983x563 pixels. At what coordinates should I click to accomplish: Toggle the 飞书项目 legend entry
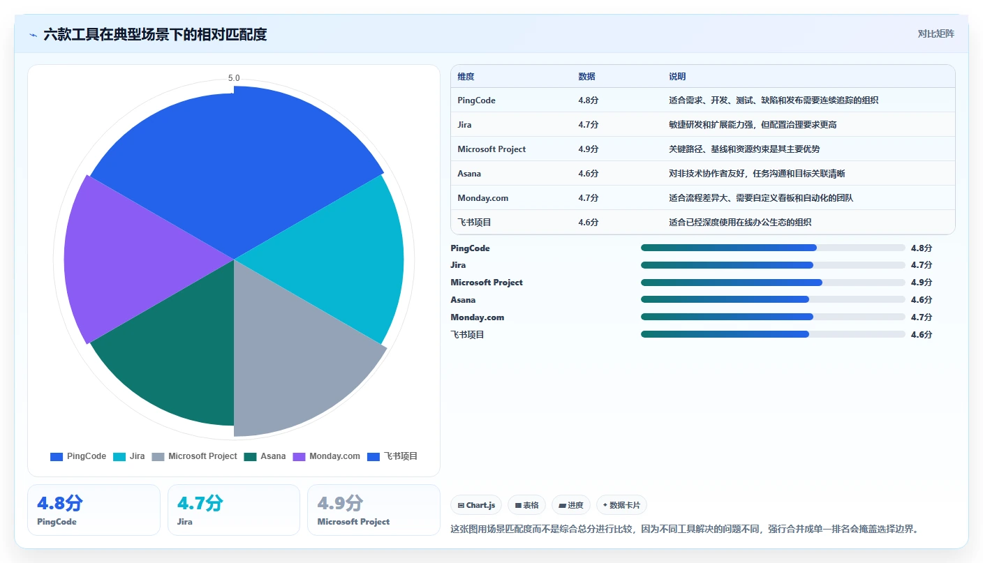click(x=392, y=456)
